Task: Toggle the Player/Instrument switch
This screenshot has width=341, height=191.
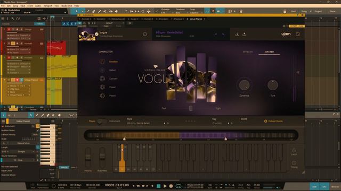Action: (x=102, y=121)
